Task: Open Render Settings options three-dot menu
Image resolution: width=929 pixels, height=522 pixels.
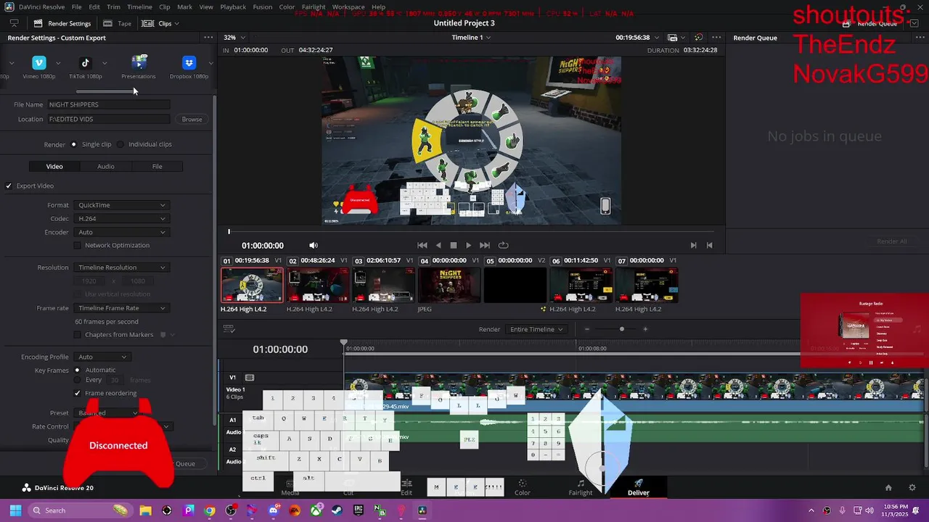Action: tap(208, 38)
